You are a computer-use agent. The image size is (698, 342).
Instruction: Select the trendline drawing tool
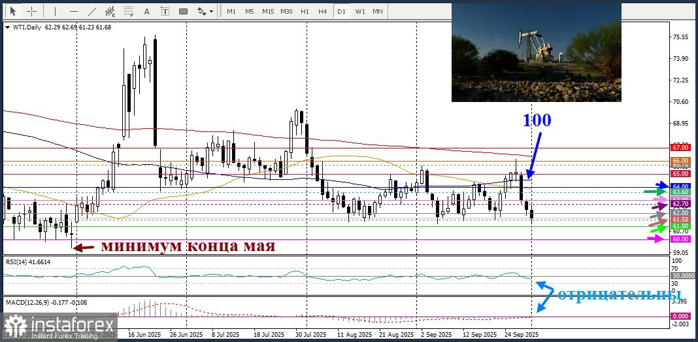coord(91,11)
